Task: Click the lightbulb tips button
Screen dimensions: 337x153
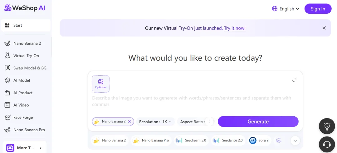Action: pyautogui.click(x=327, y=126)
